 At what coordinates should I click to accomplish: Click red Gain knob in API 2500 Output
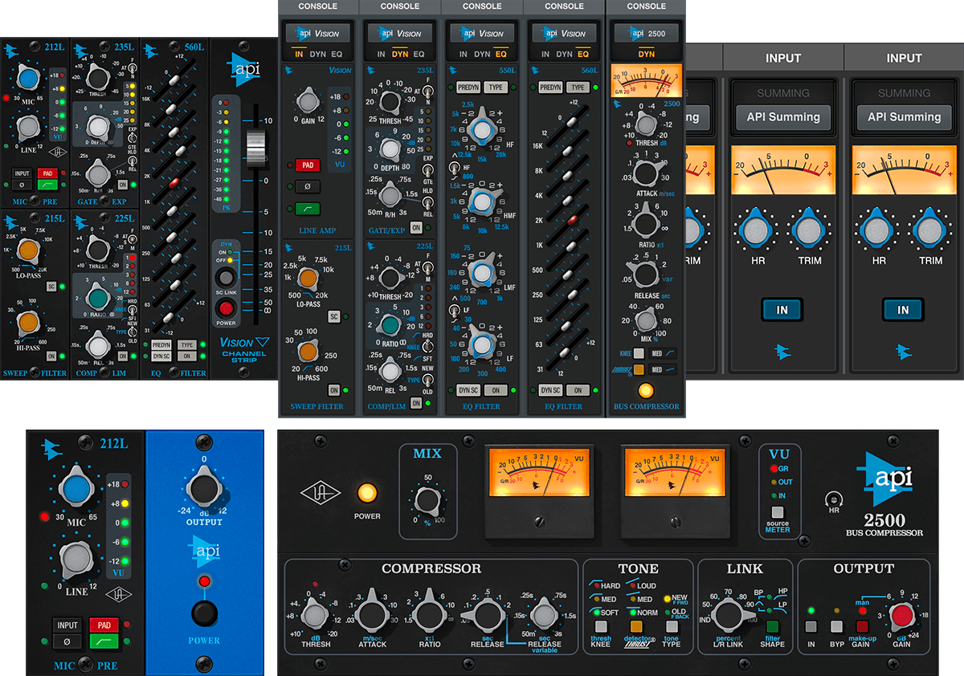click(x=902, y=617)
